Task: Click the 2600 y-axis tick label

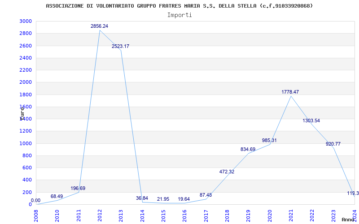Action: tap(26, 46)
